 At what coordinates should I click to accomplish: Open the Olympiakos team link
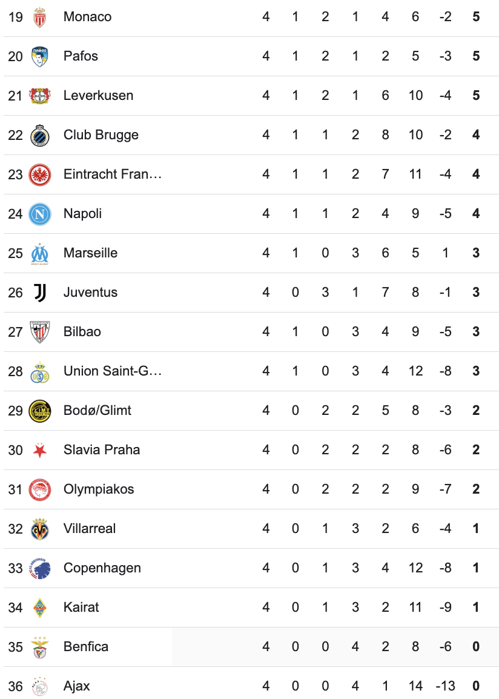point(99,489)
